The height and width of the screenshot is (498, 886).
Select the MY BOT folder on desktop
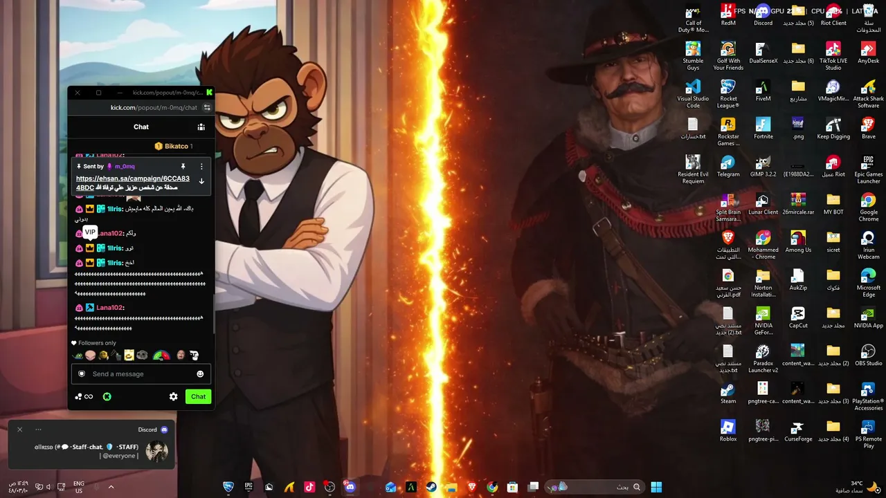click(x=833, y=205)
